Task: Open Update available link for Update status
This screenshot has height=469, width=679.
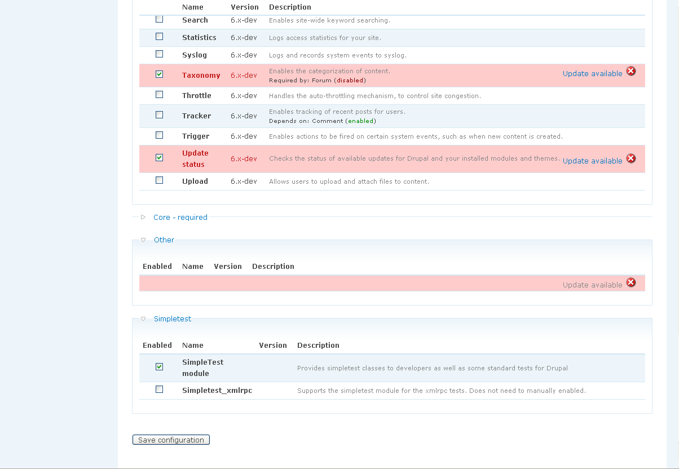Action: 592,161
